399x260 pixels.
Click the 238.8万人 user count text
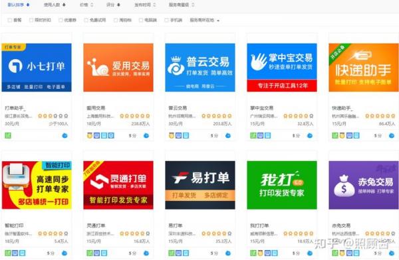point(140,124)
